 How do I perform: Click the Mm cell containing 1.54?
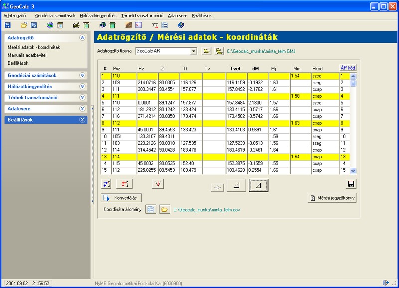tap(301, 76)
